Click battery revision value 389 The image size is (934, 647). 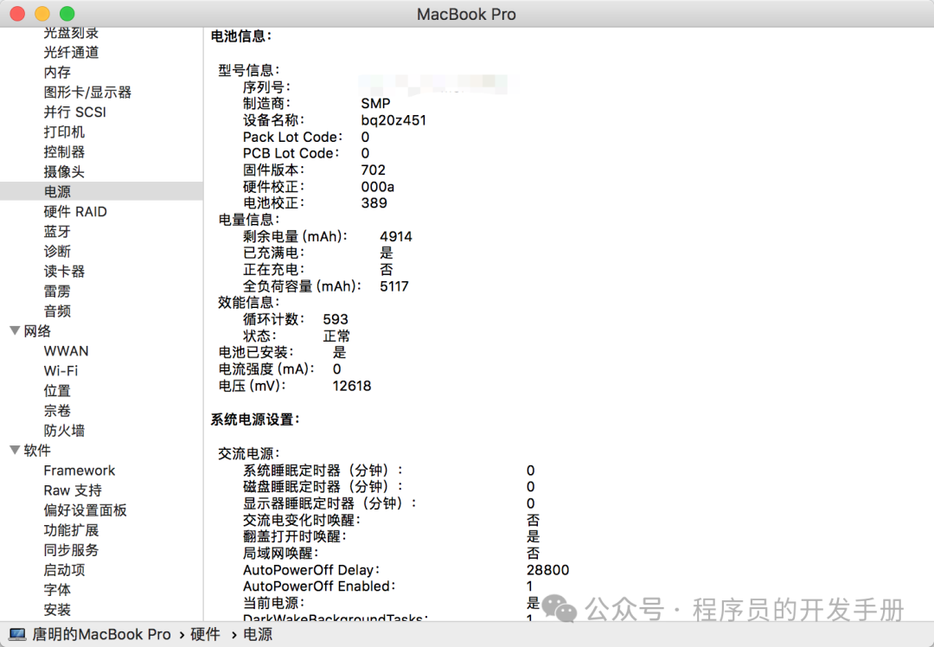pyautogui.click(x=374, y=203)
